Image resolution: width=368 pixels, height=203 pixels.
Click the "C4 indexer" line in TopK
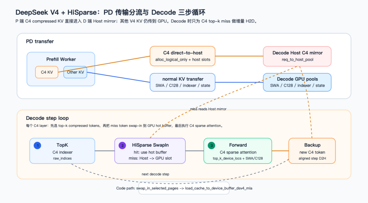coord(62,152)
